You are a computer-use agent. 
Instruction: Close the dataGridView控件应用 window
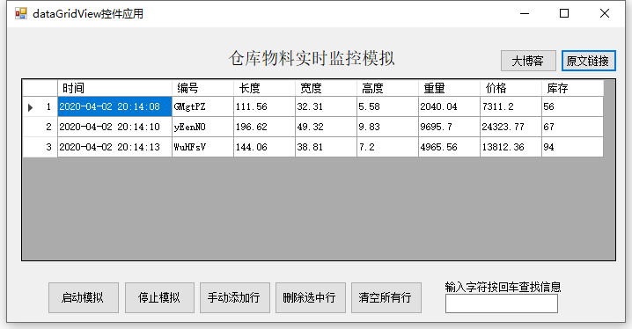click(605, 14)
